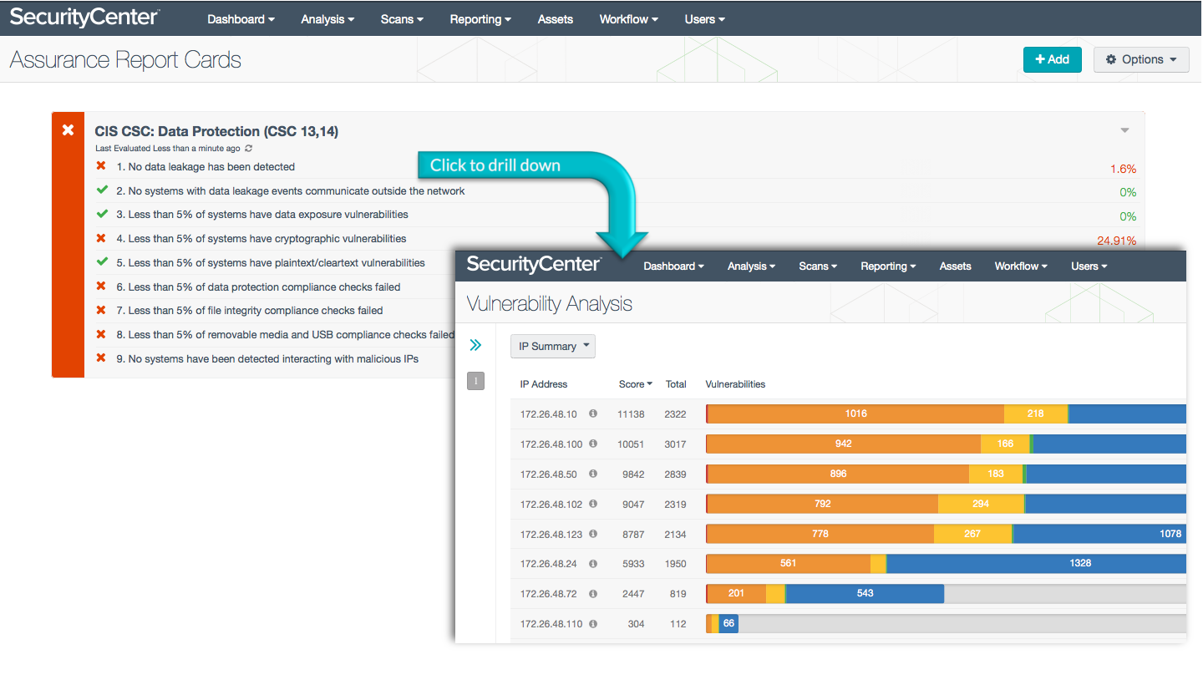Open Workflow menu in Vulnerability Analysis window
The image size is (1203, 685).
pyautogui.click(x=1022, y=266)
